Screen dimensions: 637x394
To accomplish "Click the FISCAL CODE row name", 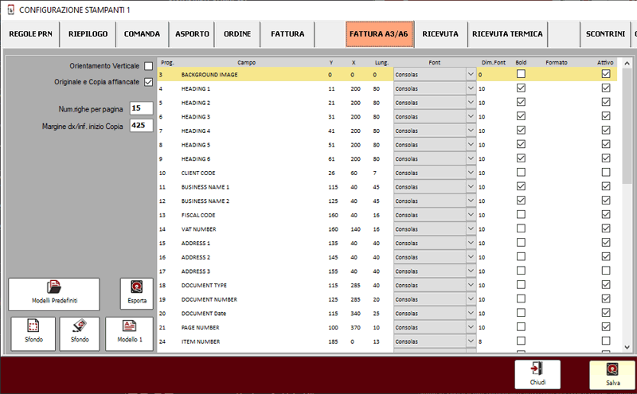I will pyautogui.click(x=198, y=215).
